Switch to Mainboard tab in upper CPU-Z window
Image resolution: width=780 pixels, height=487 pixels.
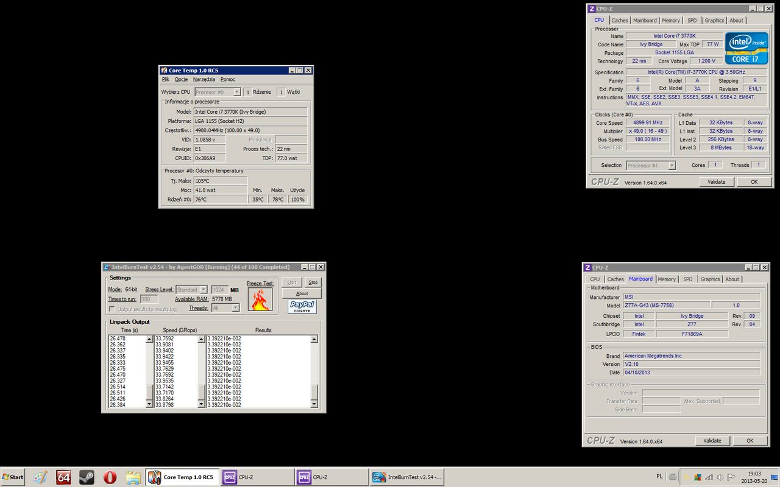click(645, 20)
